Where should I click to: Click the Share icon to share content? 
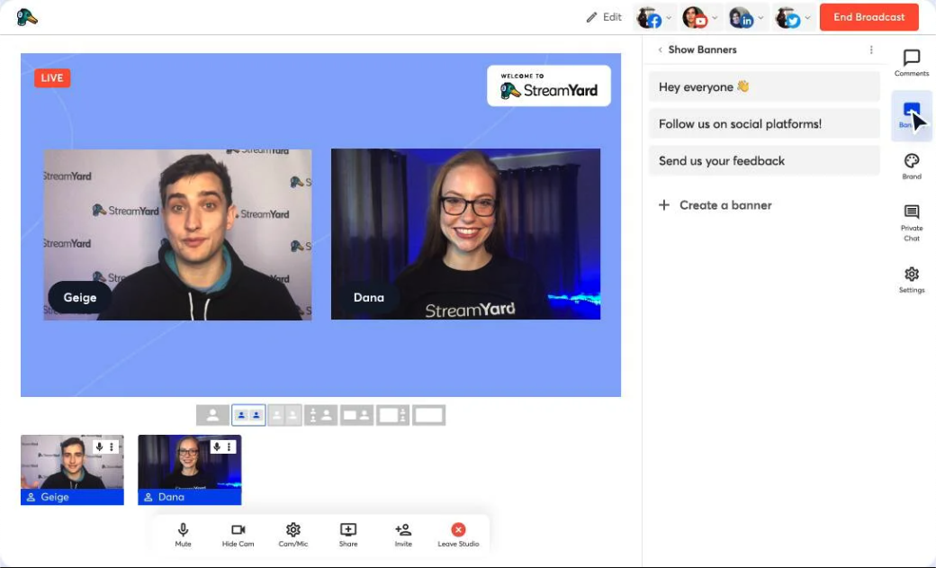click(x=347, y=530)
